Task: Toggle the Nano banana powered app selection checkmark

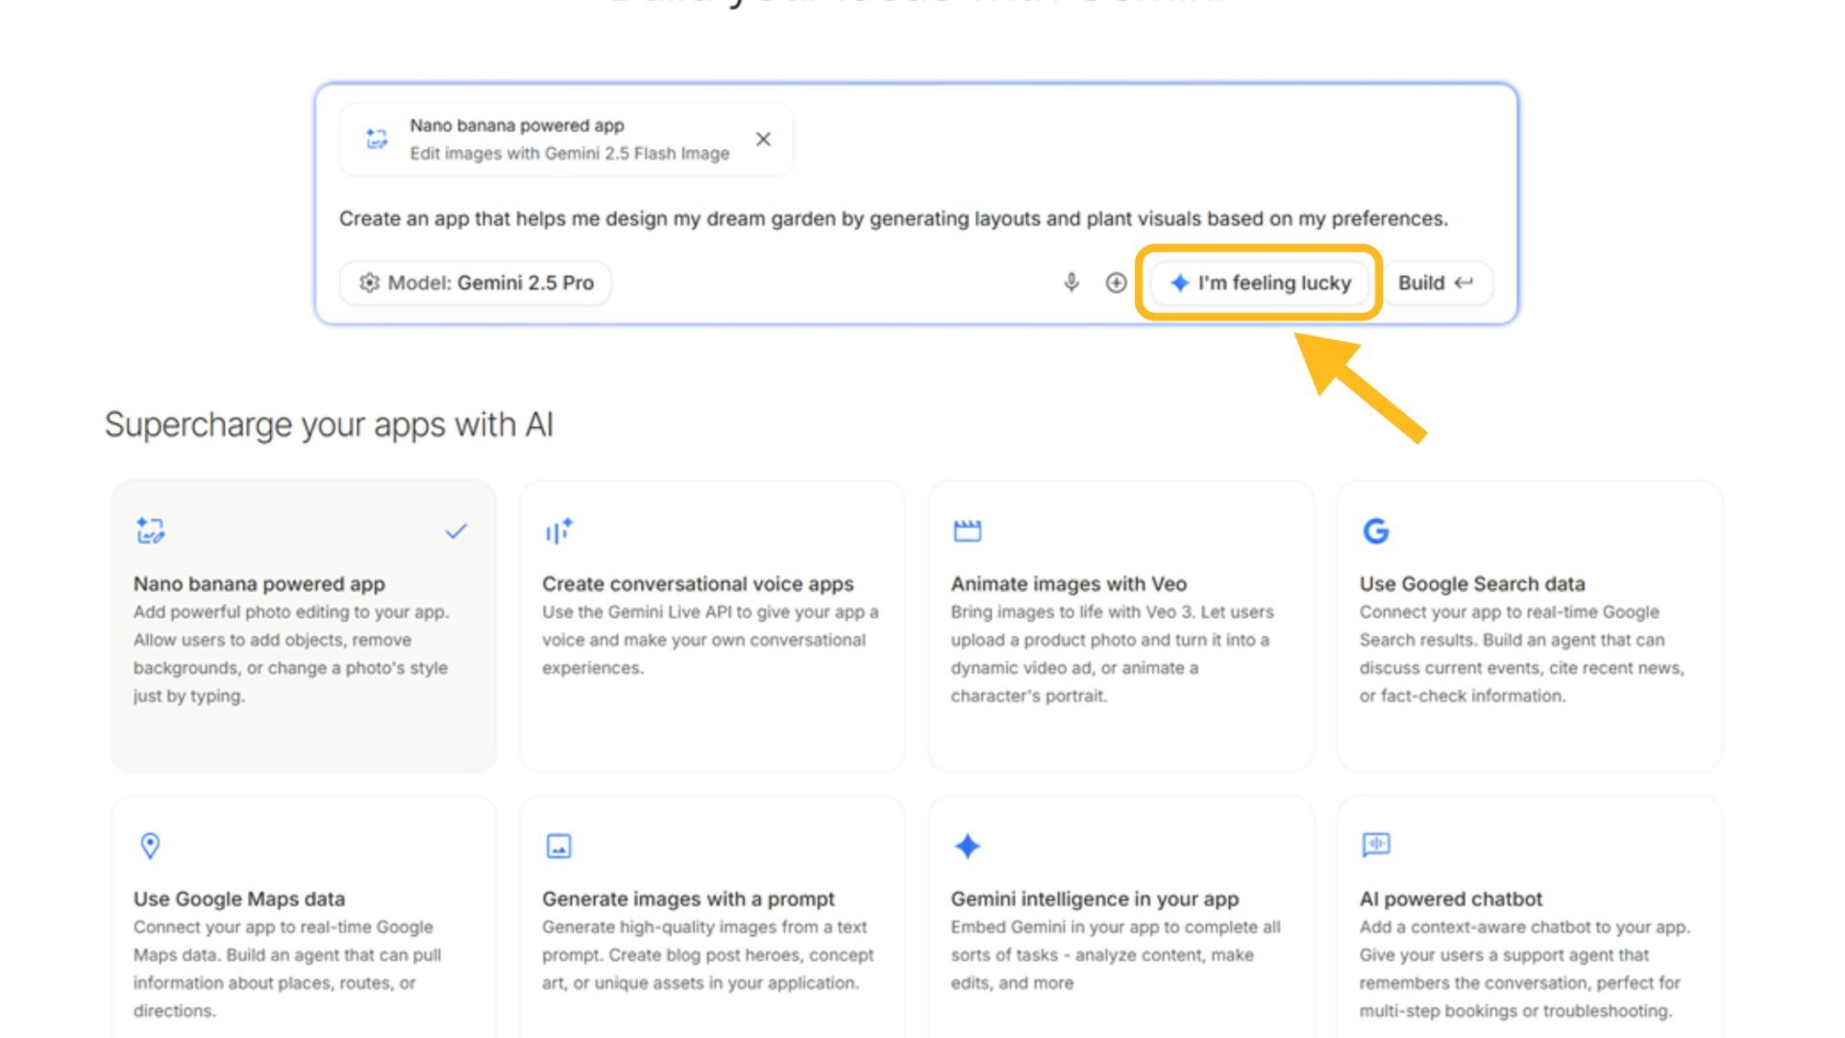Action: pos(456,531)
